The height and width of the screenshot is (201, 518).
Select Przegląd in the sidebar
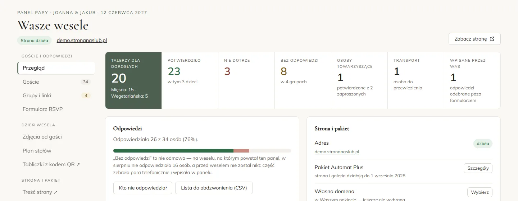click(x=56, y=68)
